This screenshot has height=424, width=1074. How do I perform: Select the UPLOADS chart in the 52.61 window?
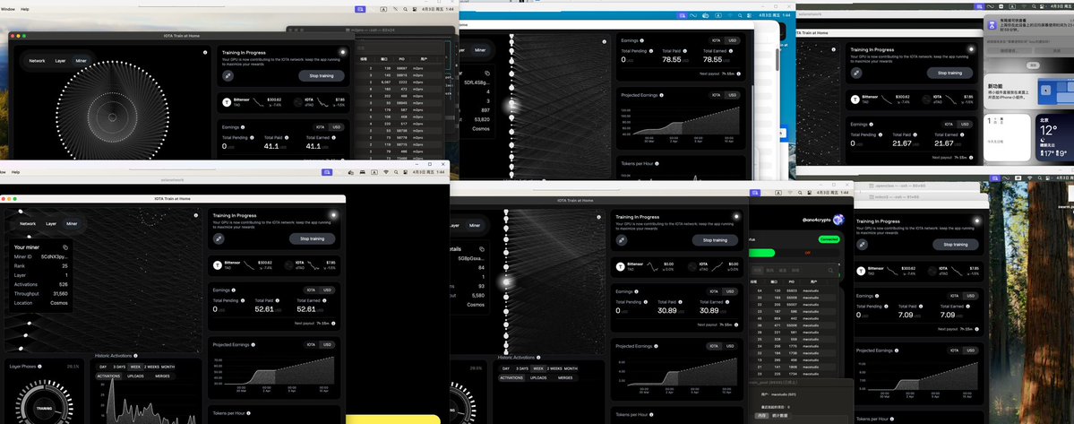pyautogui.click(x=135, y=376)
